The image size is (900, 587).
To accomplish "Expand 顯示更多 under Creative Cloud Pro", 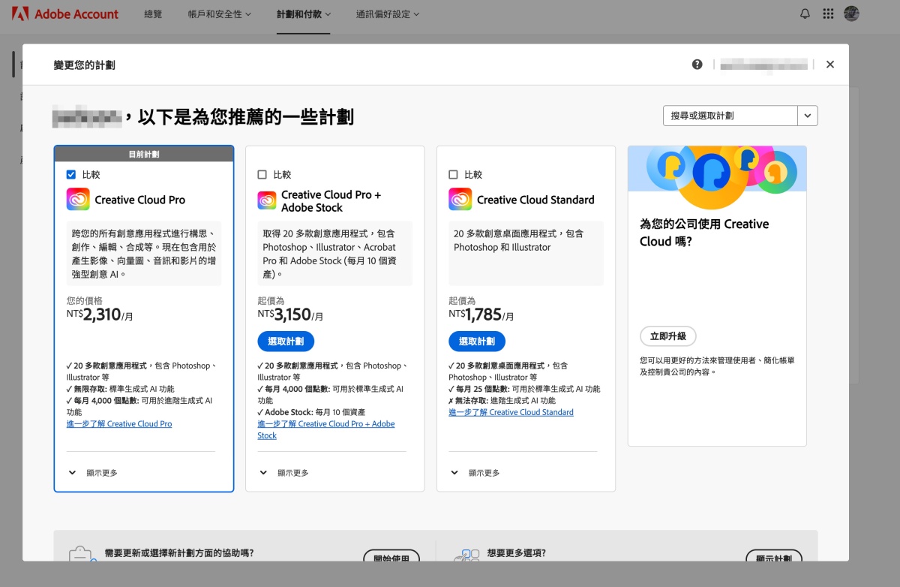I will coord(93,473).
